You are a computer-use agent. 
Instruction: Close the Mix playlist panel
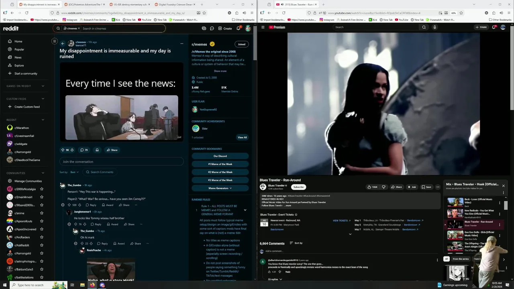[x=503, y=186]
